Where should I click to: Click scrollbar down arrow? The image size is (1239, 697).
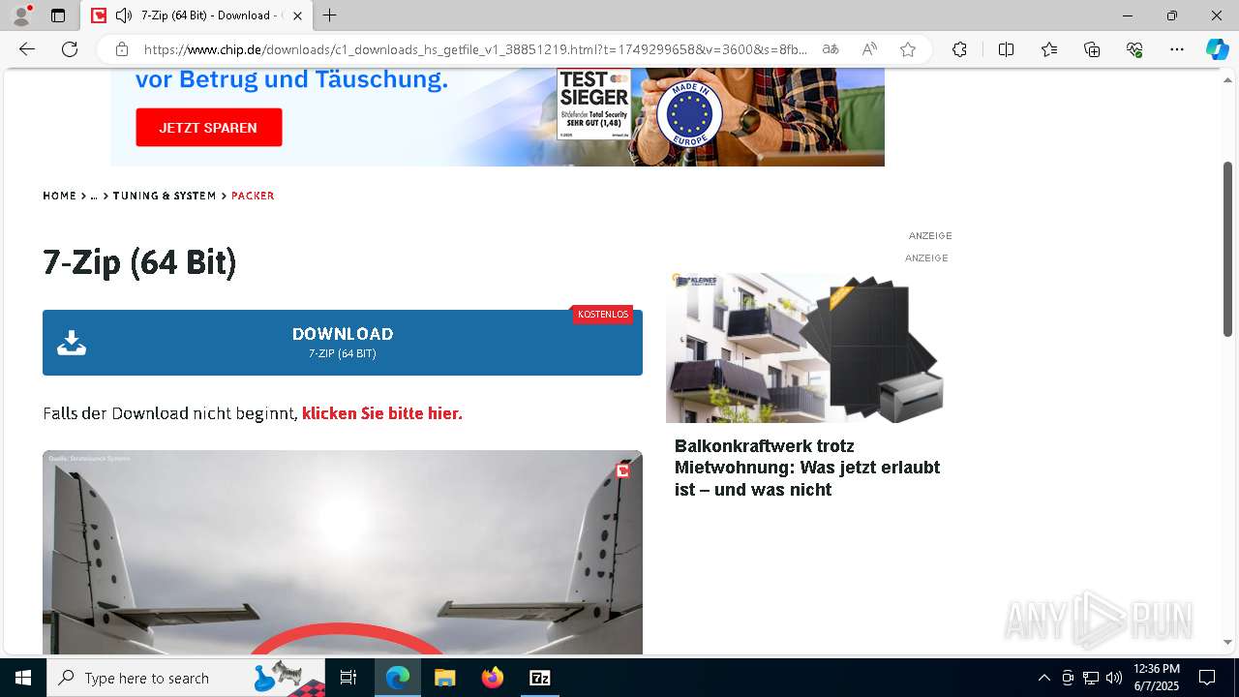(x=1227, y=642)
